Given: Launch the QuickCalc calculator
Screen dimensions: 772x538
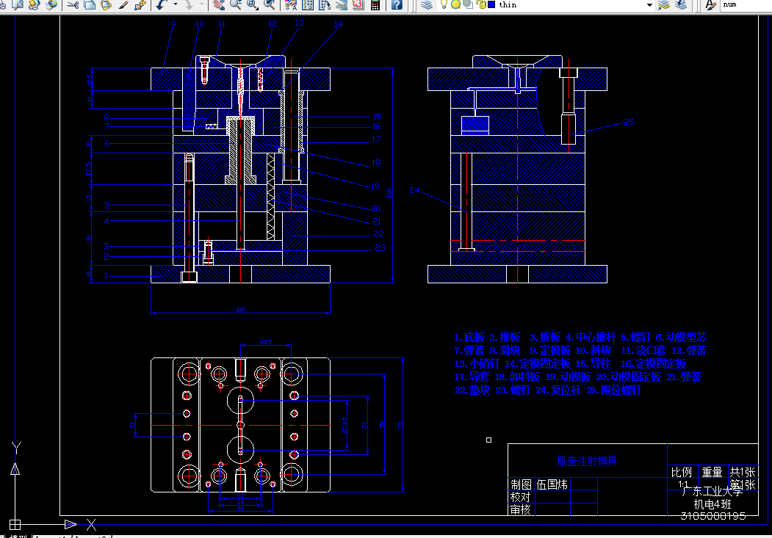Looking at the screenshot, I should (x=375, y=5).
